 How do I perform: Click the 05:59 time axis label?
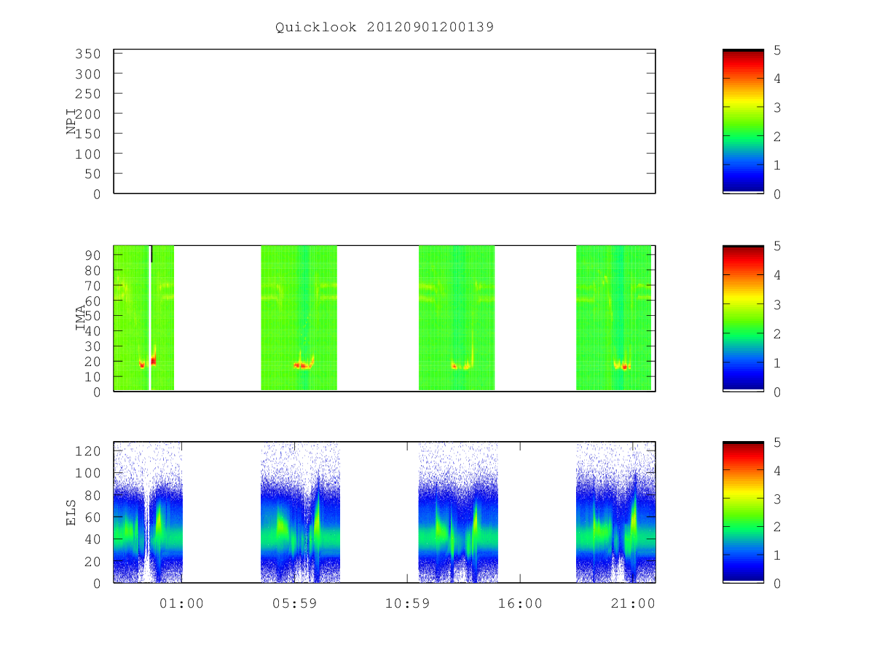pyautogui.click(x=294, y=603)
